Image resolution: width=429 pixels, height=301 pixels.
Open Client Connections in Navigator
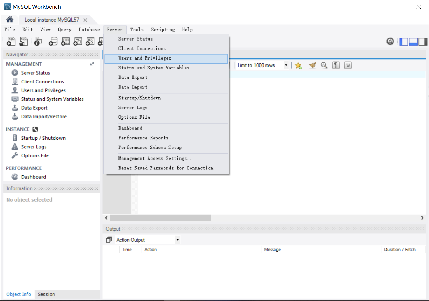[43, 81]
